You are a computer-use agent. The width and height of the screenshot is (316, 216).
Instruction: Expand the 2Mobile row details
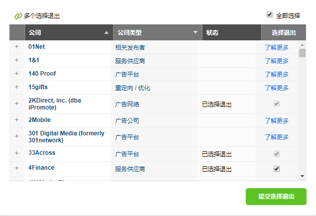[16, 120]
